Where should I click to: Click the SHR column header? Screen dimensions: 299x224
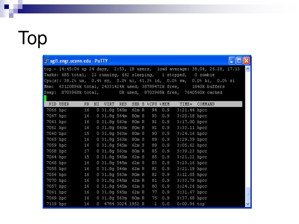135,104
